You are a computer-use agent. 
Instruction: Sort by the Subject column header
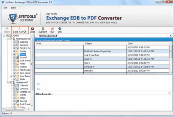[x=105, y=43]
